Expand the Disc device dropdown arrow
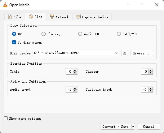Viewport: 164px width, 133px height. (116, 53)
